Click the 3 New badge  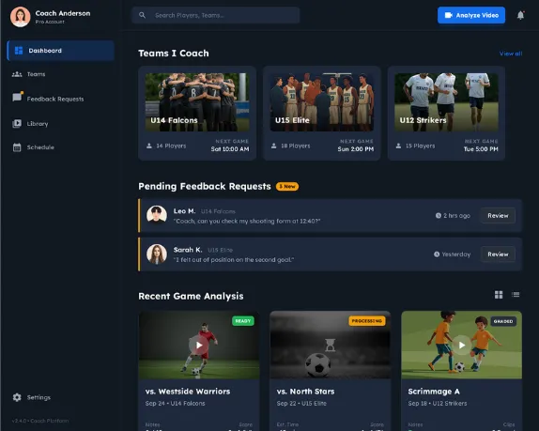click(x=287, y=186)
